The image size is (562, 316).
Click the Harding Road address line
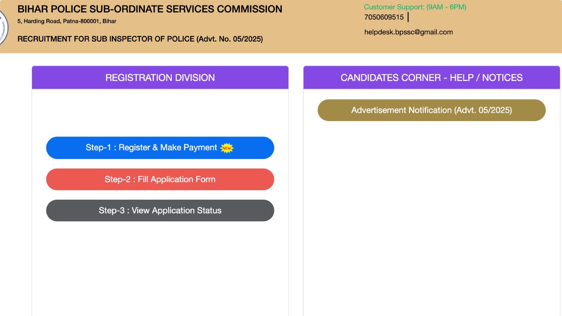click(x=67, y=21)
